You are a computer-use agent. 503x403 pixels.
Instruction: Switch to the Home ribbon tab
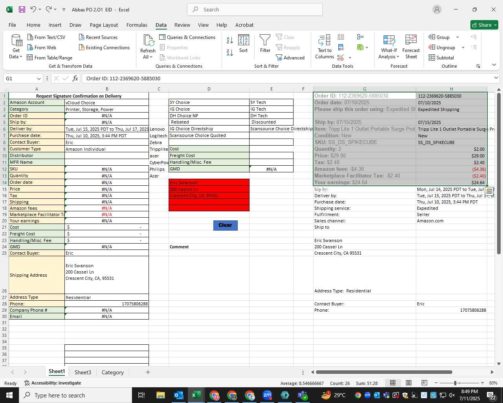(x=33, y=25)
